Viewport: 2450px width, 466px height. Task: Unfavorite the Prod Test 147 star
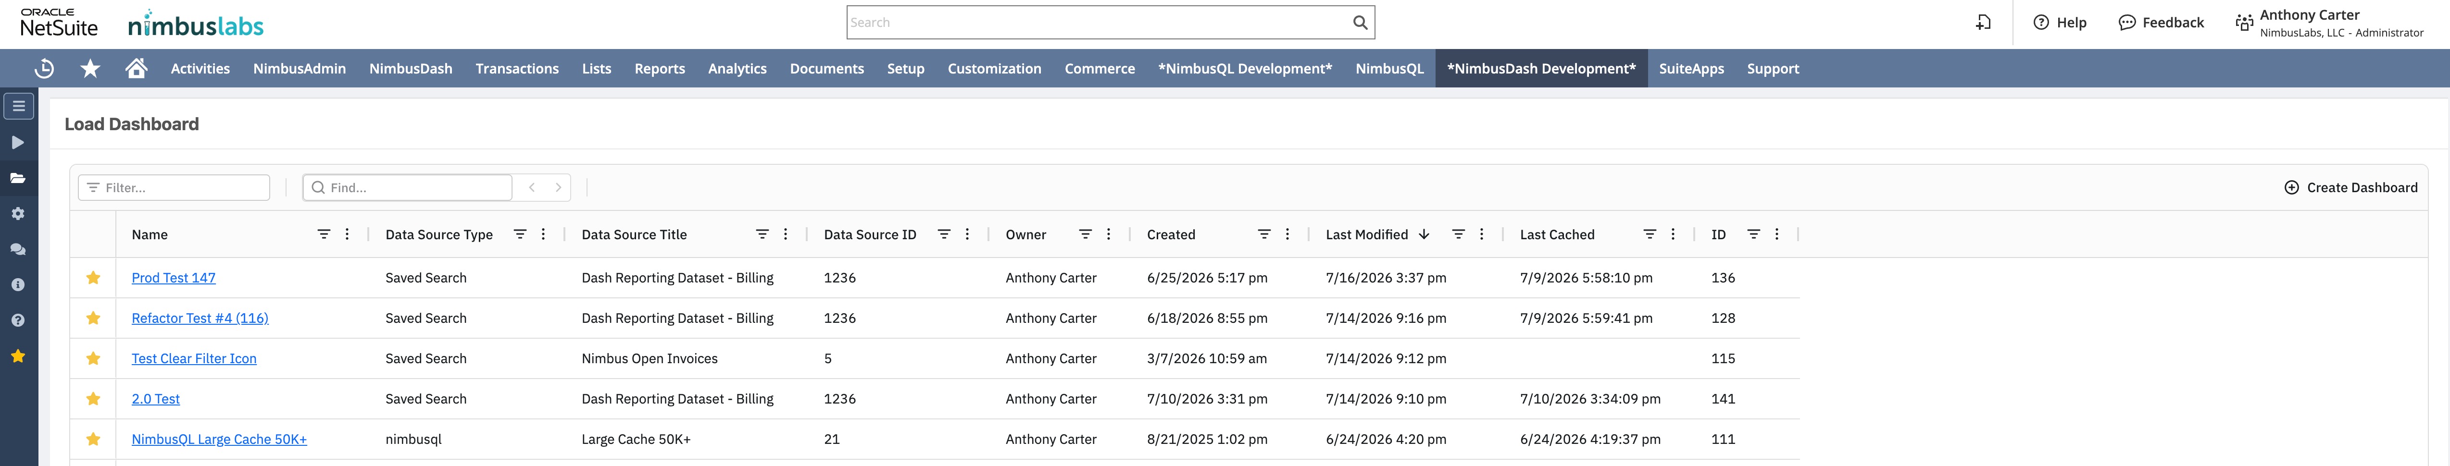click(x=93, y=278)
